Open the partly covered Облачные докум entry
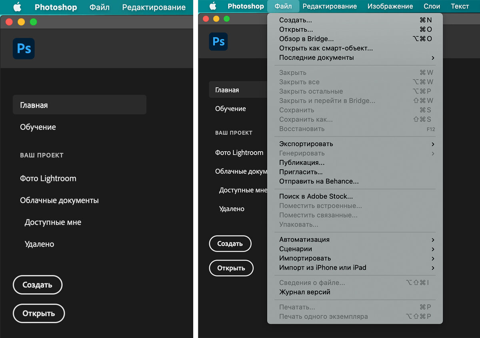This screenshot has height=338, width=480. 241,171
